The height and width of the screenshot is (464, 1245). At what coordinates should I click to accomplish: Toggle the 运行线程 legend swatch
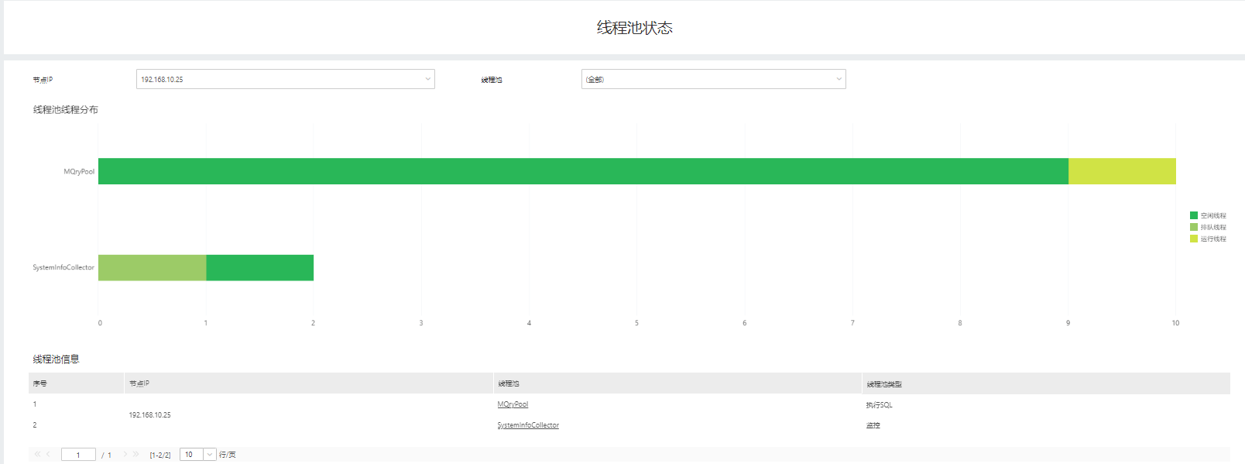[x=1194, y=239]
